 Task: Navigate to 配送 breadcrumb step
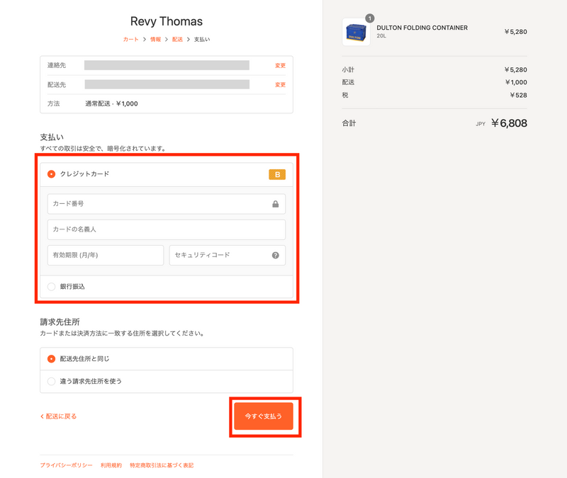click(x=177, y=40)
